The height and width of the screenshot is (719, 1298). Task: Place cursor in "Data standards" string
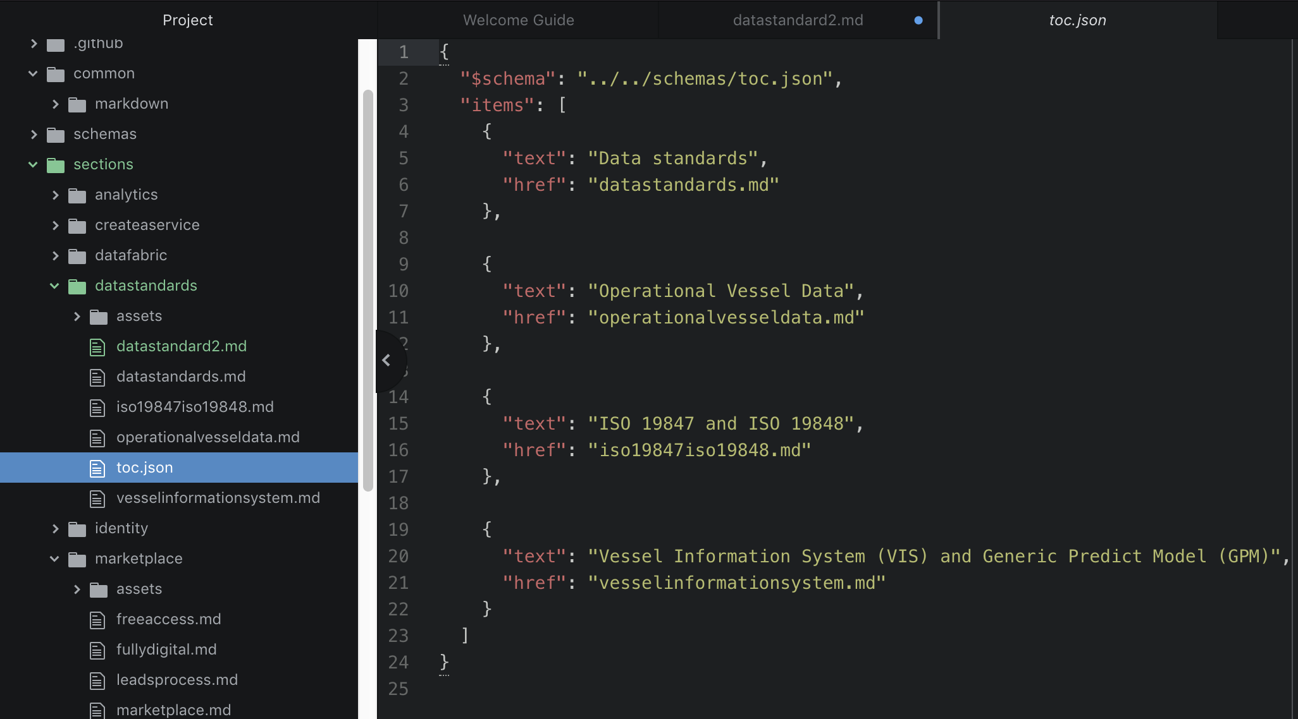tap(672, 158)
